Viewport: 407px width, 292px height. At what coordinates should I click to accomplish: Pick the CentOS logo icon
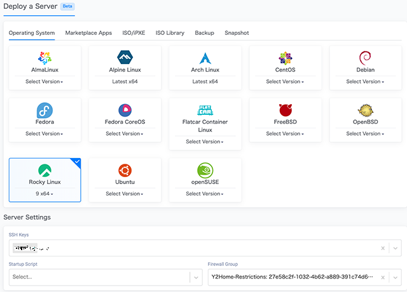point(286,58)
